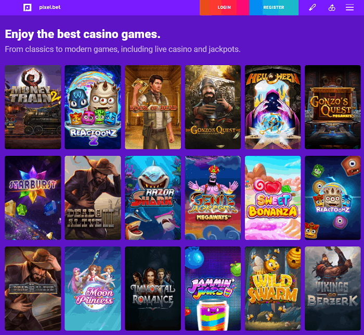This screenshot has height=335, width=364.
Task: Click the LOGIN button
Action: pyautogui.click(x=224, y=7)
